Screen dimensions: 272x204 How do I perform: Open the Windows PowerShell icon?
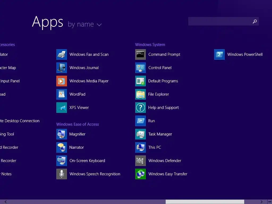pyautogui.click(x=219, y=54)
